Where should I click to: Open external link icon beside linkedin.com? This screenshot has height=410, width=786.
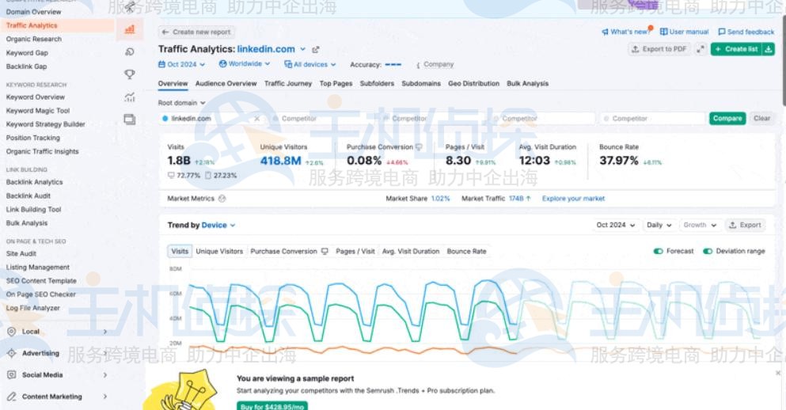(x=316, y=50)
